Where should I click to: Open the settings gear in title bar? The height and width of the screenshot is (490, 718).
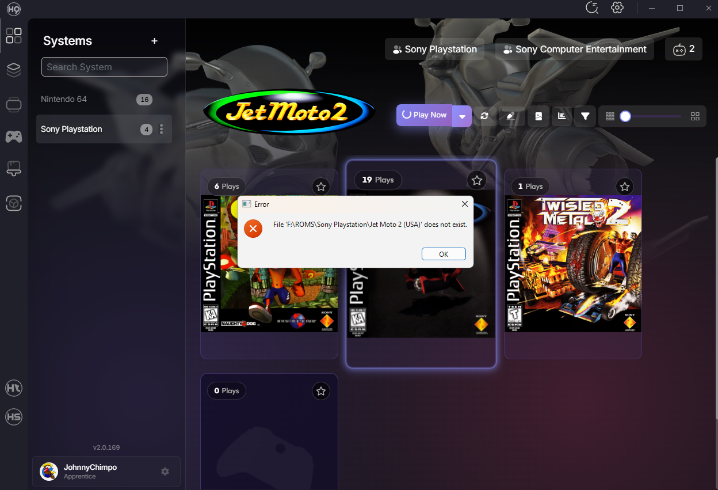617,7
